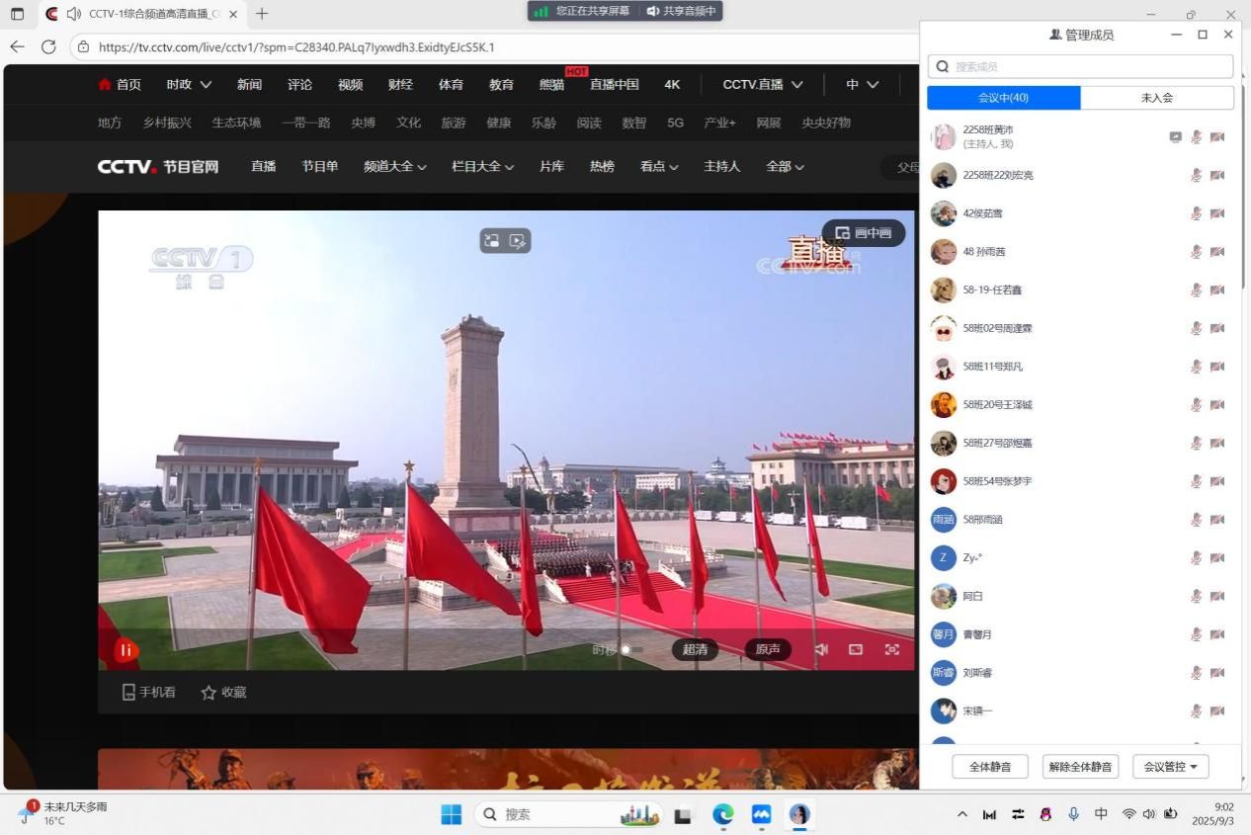Screen dimensions: 1251x835
Task: Open picture-in-picture with 画中画 button
Action: click(864, 233)
